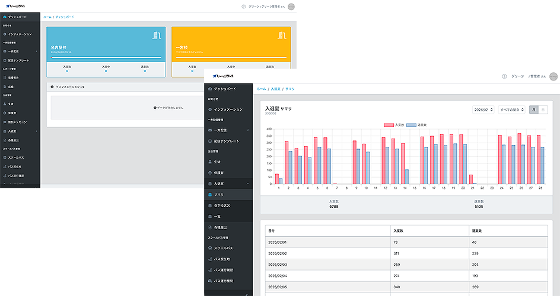Select サマリ under 入退室 in the front sidebar
Viewport: 560px width, 296px height.
coord(218,195)
